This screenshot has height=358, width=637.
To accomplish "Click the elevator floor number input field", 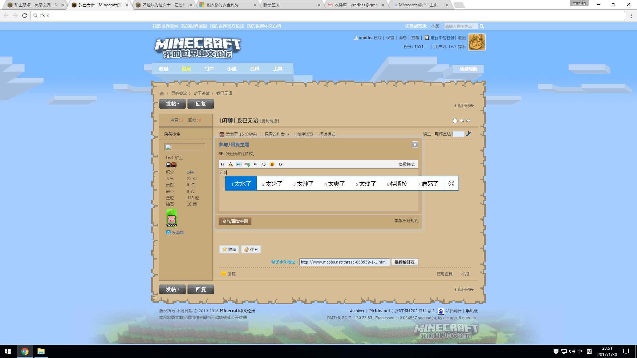I will 458,134.
